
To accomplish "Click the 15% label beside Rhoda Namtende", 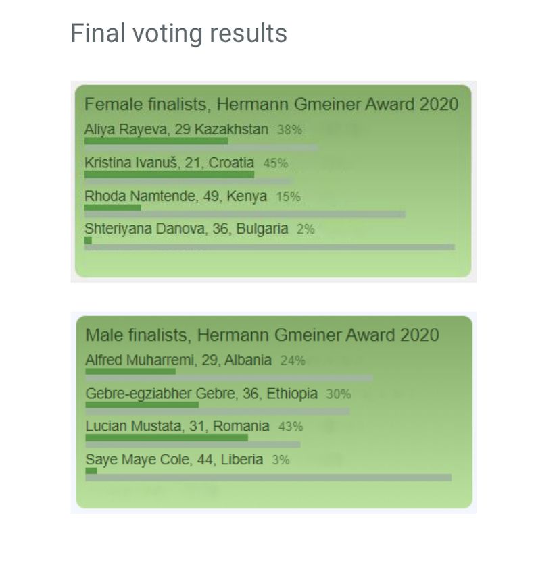I will [x=289, y=197].
